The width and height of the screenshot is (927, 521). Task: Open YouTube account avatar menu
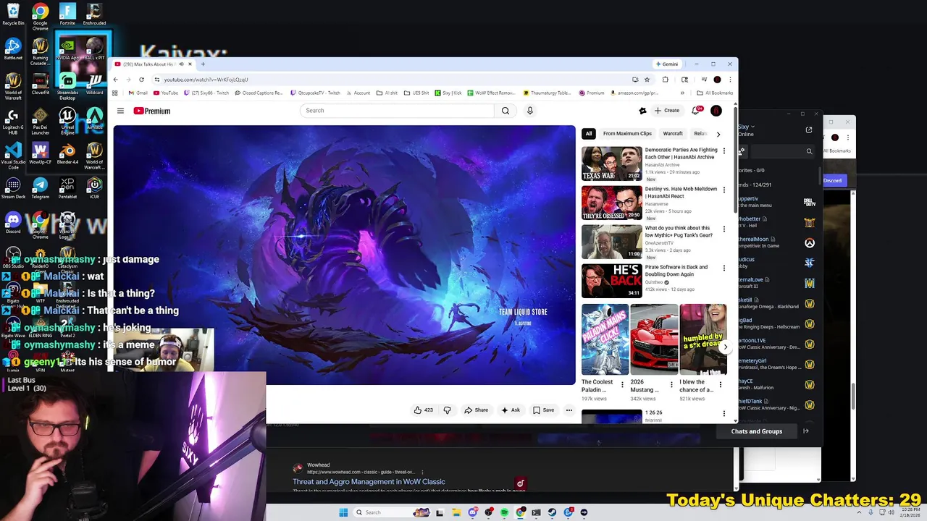[x=716, y=111]
